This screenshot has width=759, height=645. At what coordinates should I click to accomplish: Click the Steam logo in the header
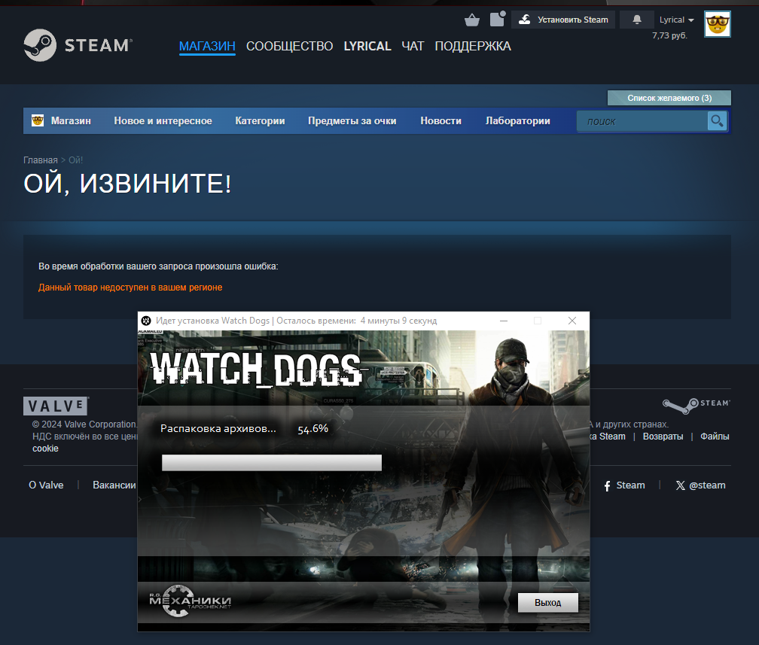tap(78, 45)
